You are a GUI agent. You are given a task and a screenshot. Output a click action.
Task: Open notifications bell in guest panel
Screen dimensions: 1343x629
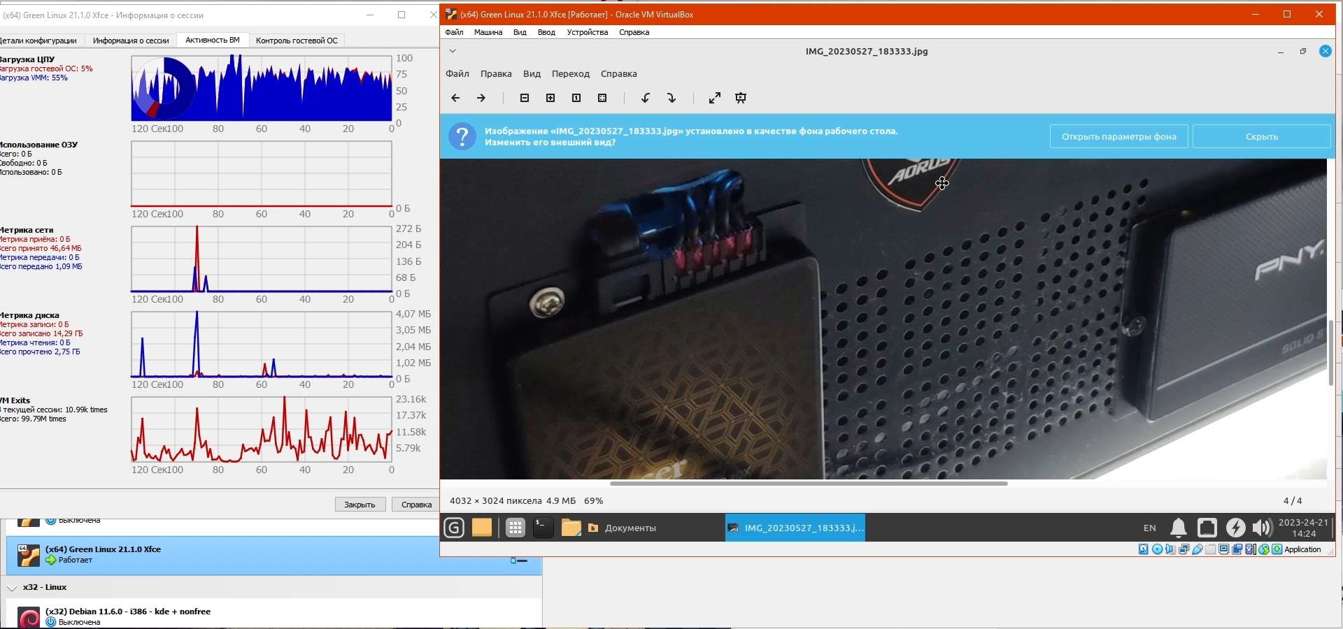pyautogui.click(x=1179, y=528)
